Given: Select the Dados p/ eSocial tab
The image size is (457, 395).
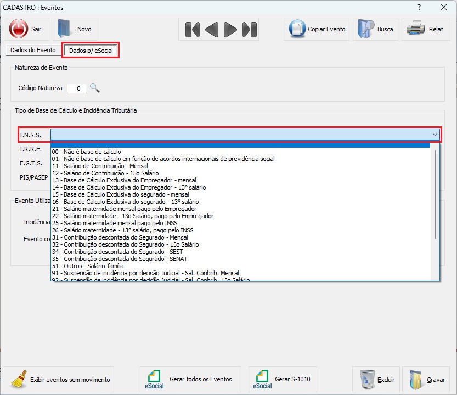Looking at the screenshot, I should point(91,51).
